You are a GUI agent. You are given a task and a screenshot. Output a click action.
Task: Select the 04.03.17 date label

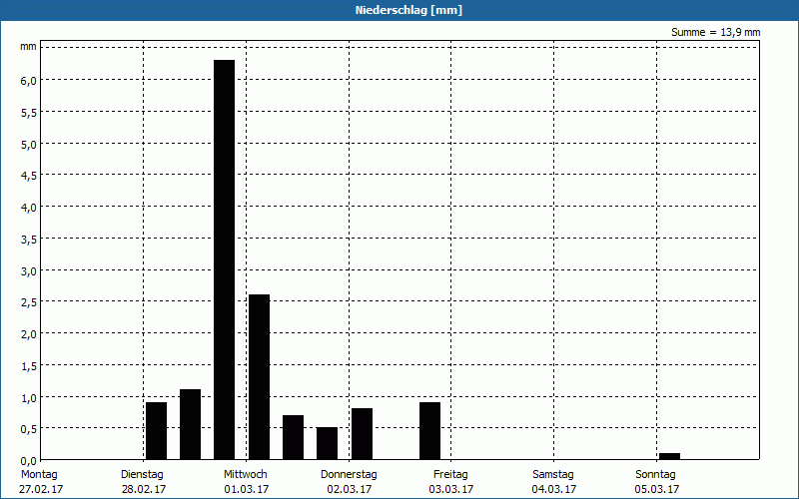click(x=554, y=489)
